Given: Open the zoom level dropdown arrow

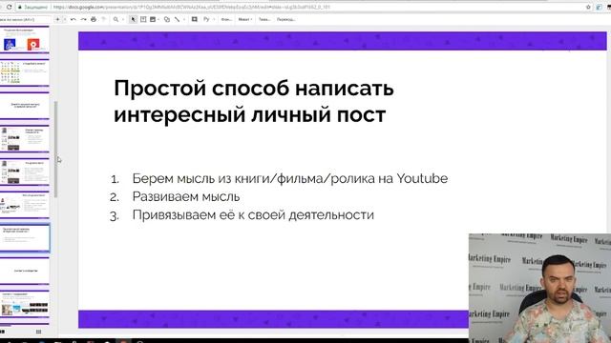Looking at the screenshot, I should pos(123,19).
